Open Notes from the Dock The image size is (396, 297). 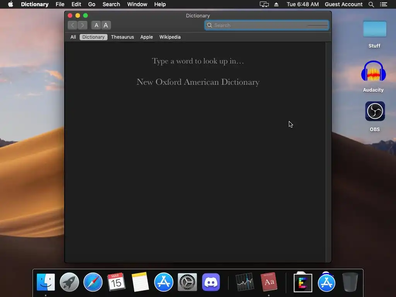pos(140,282)
